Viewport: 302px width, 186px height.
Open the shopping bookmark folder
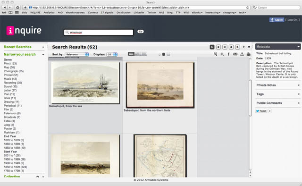point(230,13)
